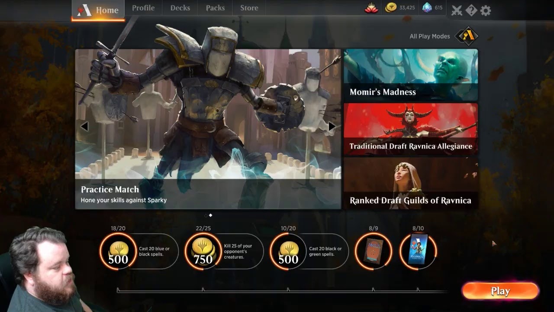Show previous featured banner with left arrow
This screenshot has width=554, height=312.
click(84, 127)
